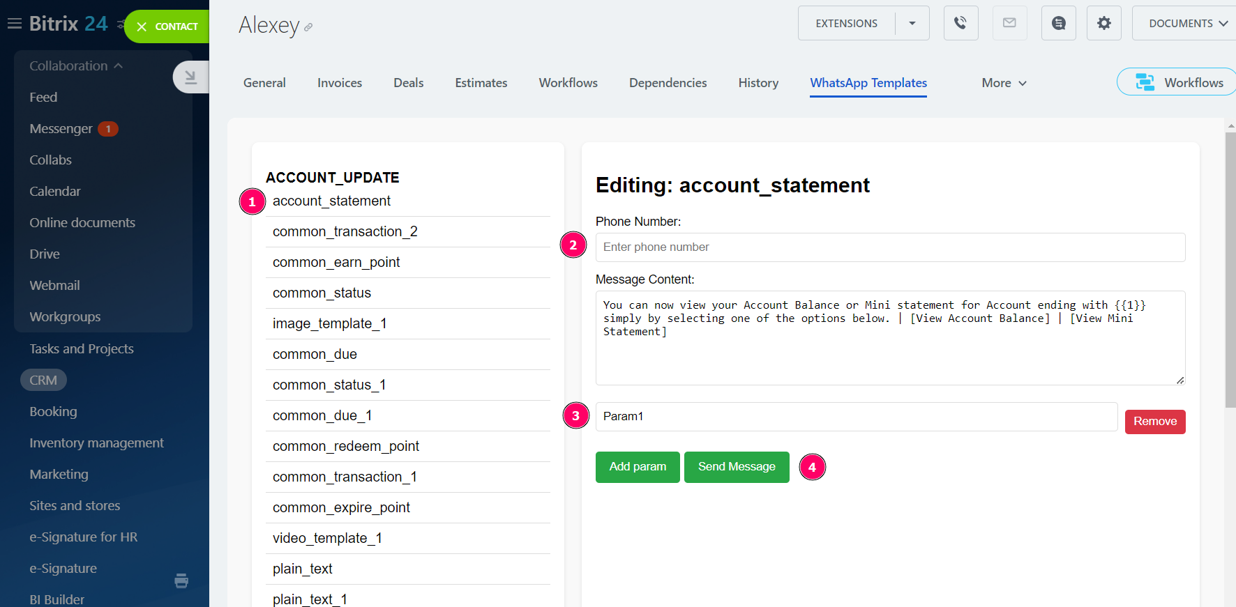Open the settings gear icon
The width and height of the screenshot is (1236, 607).
click(1103, 23)
